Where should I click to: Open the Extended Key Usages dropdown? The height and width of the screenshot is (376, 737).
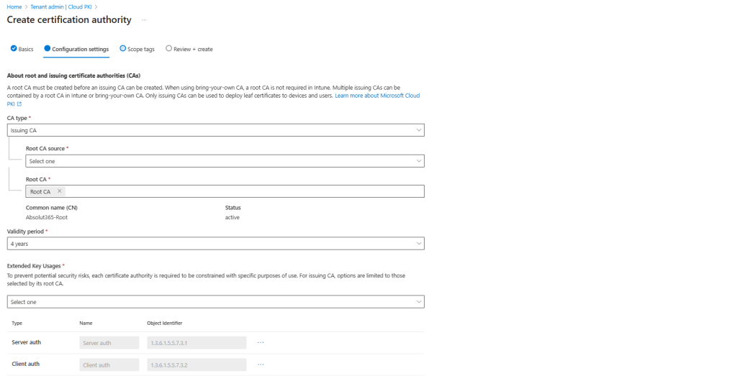click(x=215, y=302)
